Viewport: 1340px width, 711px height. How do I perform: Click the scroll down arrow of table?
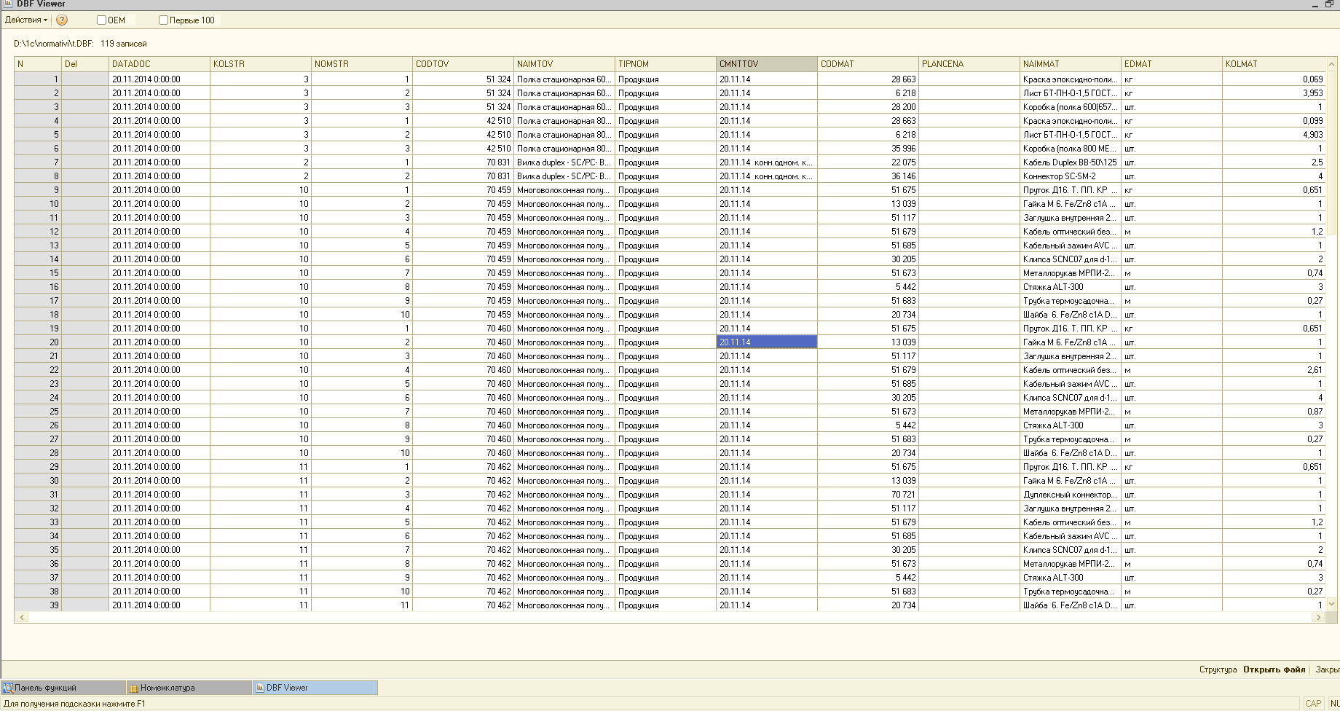(1332, 604)
